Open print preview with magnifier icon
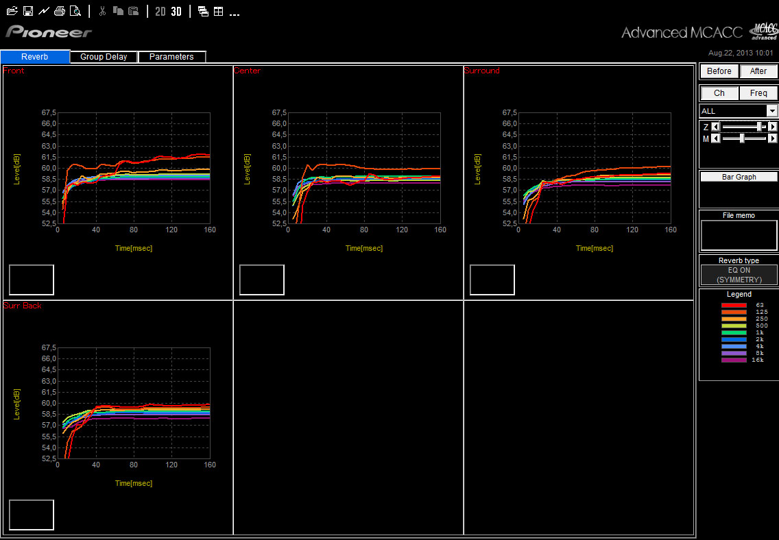Screen dimensions: 779x540 pos(75,11)
